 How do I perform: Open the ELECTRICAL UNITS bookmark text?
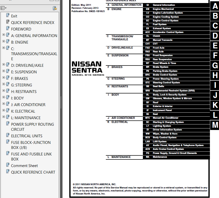coord(27,136)
